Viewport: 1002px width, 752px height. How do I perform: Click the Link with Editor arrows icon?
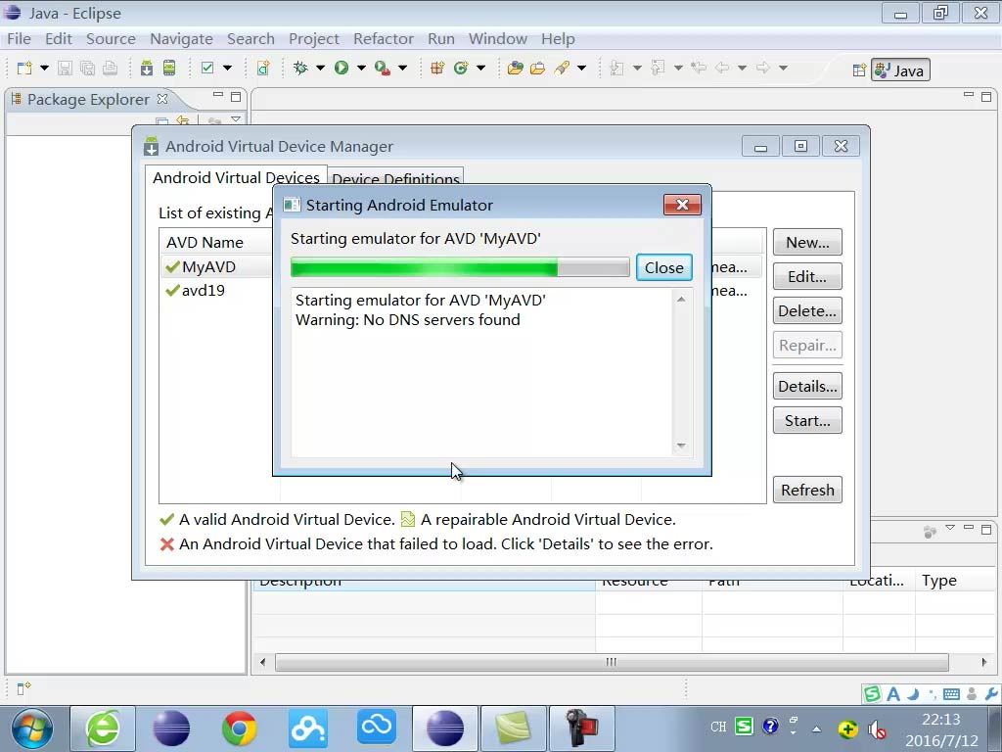pos(183,120)
